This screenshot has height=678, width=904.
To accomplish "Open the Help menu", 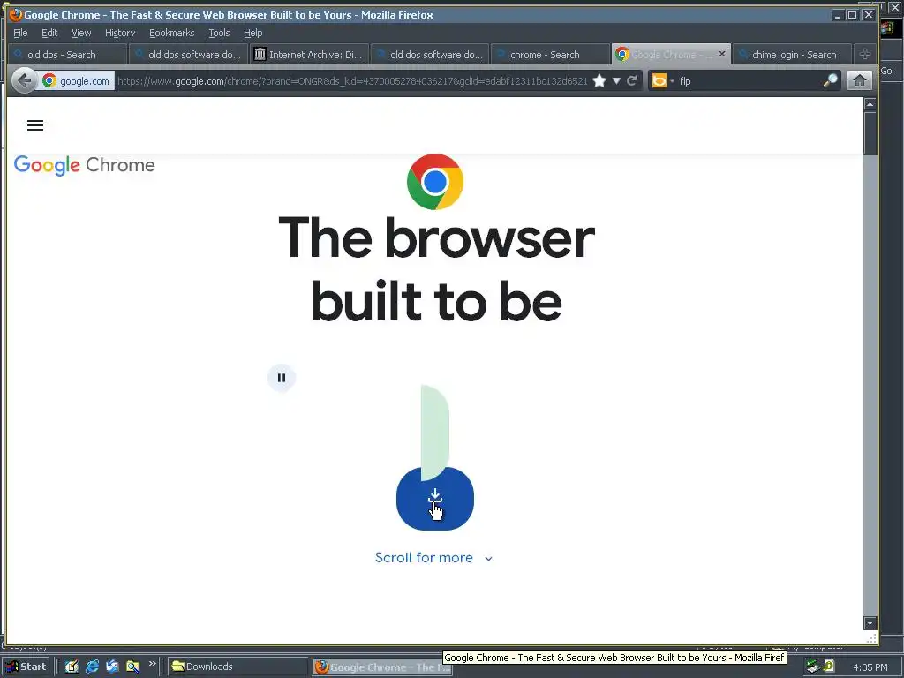I will click(x=252, y=33).
